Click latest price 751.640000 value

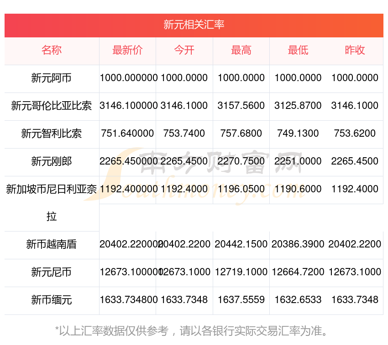(127, 134)
